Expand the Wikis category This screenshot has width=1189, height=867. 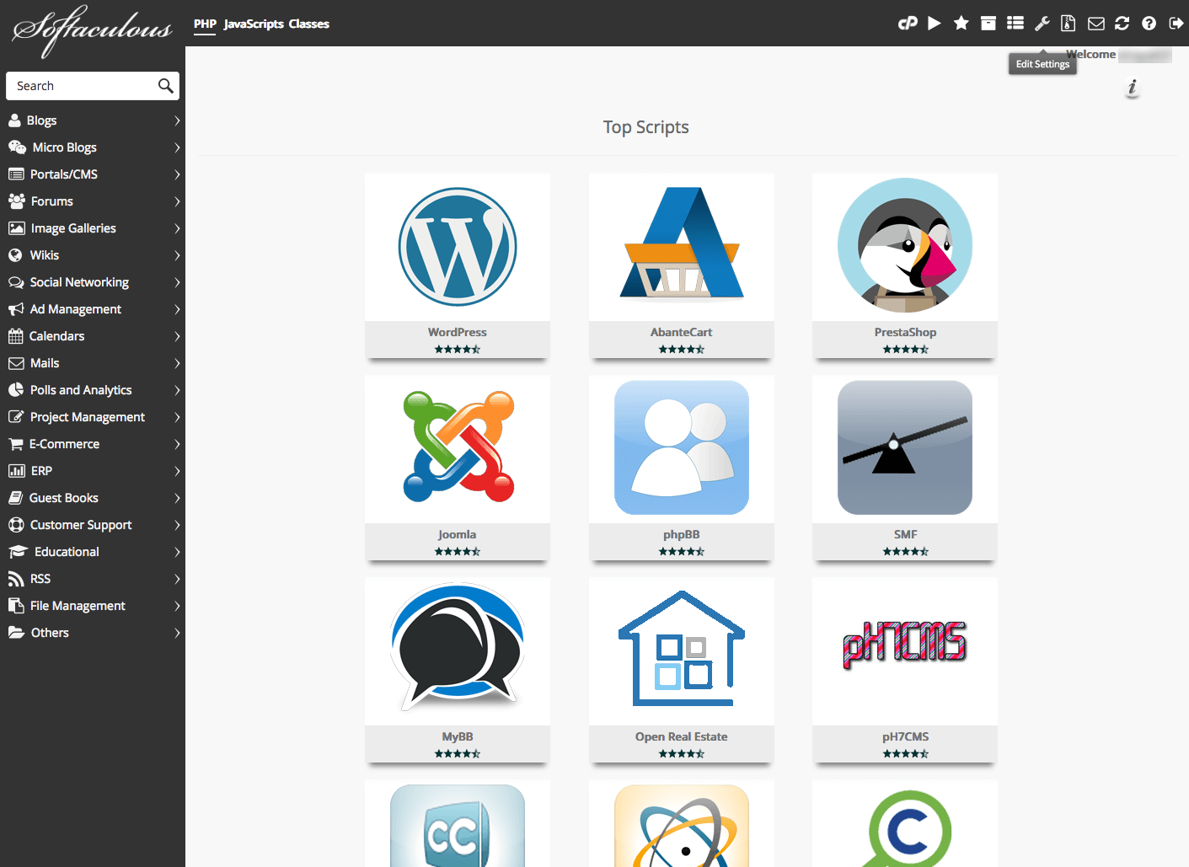click(93, 255)
